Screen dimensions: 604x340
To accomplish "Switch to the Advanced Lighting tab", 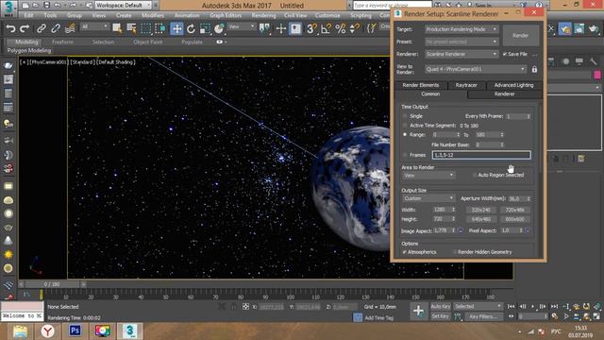I will (x=513, y=85).
